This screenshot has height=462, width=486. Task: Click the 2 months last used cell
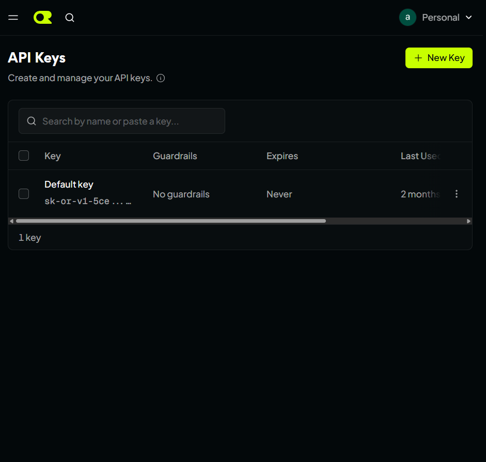(420, 194)
